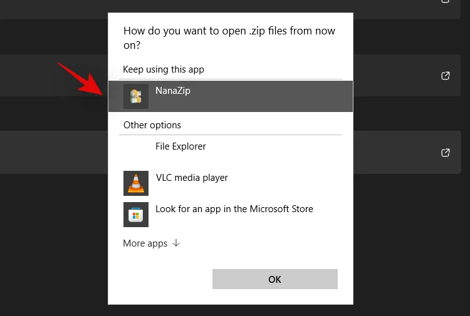Select File Explorer option
The width and height of the screenshot is (470, 316).
(230, 152)
